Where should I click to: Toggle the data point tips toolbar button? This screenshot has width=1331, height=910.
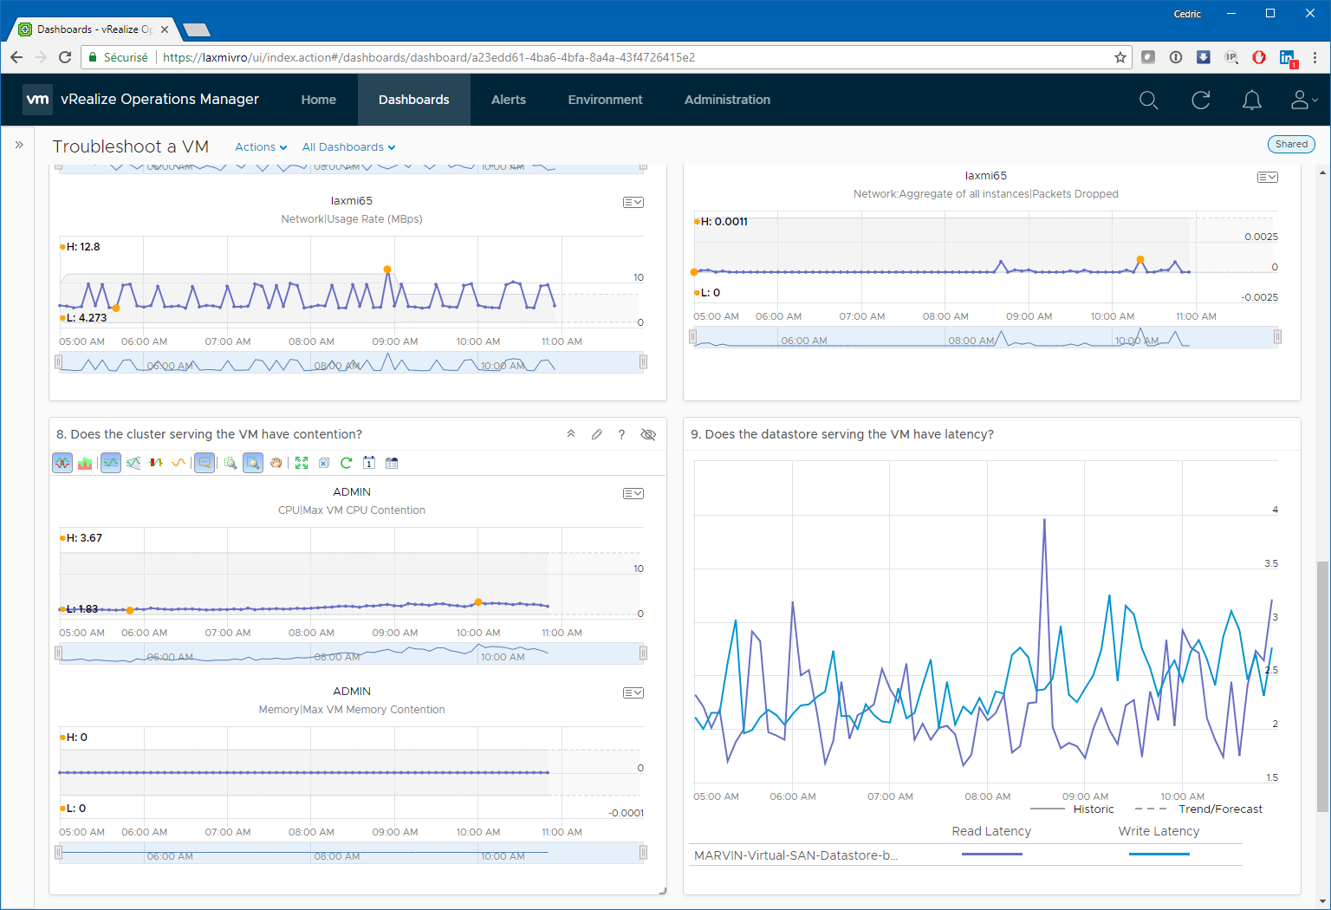205,463
